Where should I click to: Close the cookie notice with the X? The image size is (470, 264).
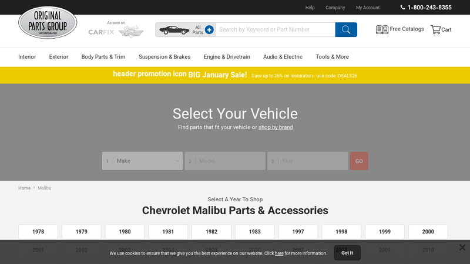462,247
